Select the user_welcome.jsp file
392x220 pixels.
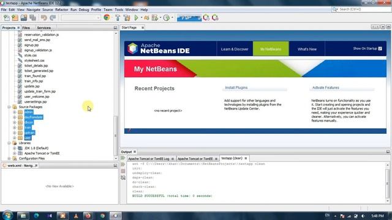(37, 97)
